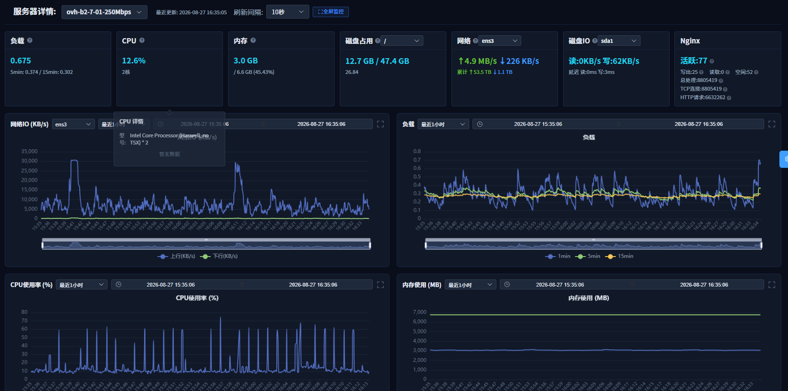The height and width of the screenshot is (391, 788).
Task: Open the sda1 dropdown in 磁盘IO card
Action: point(619,41)
